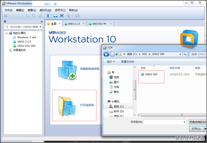Screen dimensions: 207x143
Task: Open the library search dropdown arrow
Action: (41, 27)
